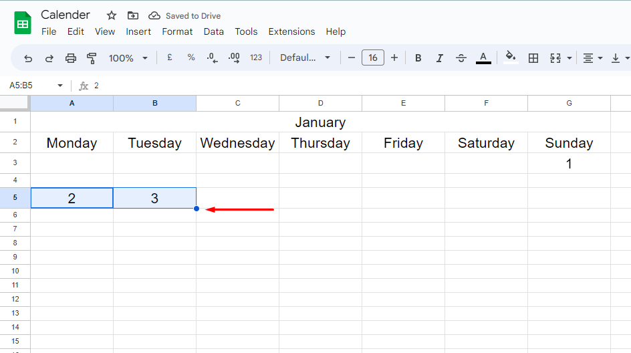The height and width of the screenshot is (353, 631).
Task: Open the Extensions menu
Action: coord(291,31)
